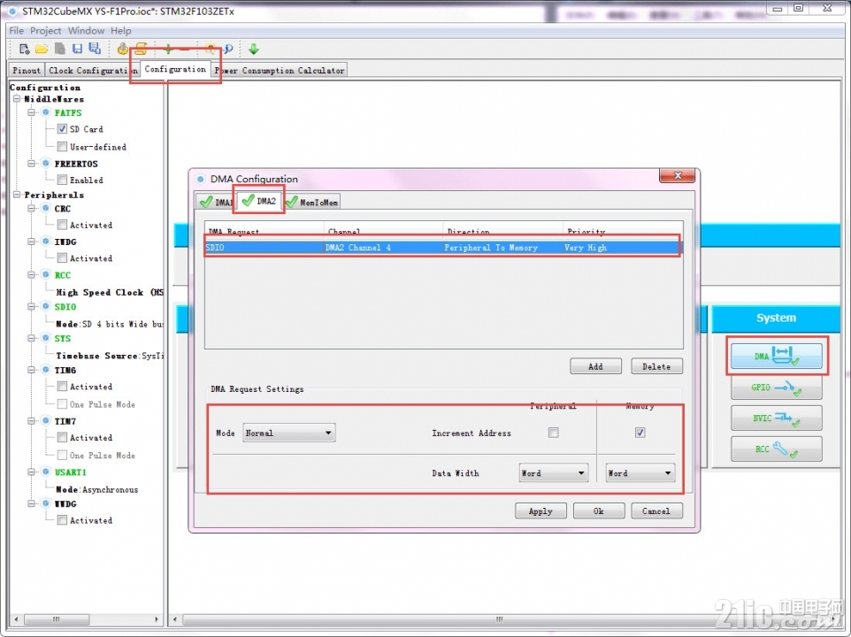851x637 pixels.
Task: Click the New Project toolbar icon
Action: pyautogui.click(x=24, y=50)
